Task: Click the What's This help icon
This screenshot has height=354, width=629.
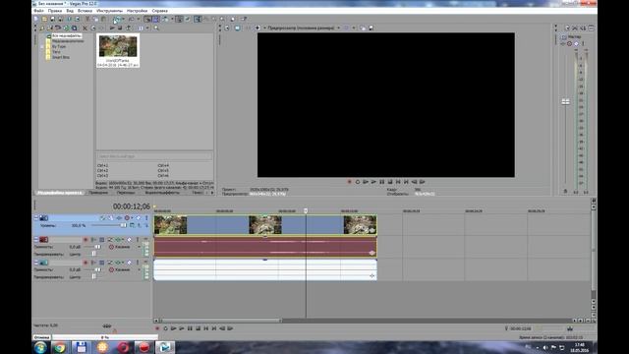Action: (x=244, y=19)
